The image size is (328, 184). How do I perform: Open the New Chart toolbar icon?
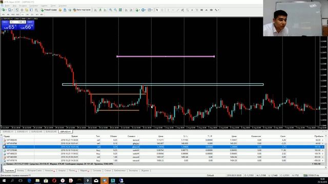4,10
